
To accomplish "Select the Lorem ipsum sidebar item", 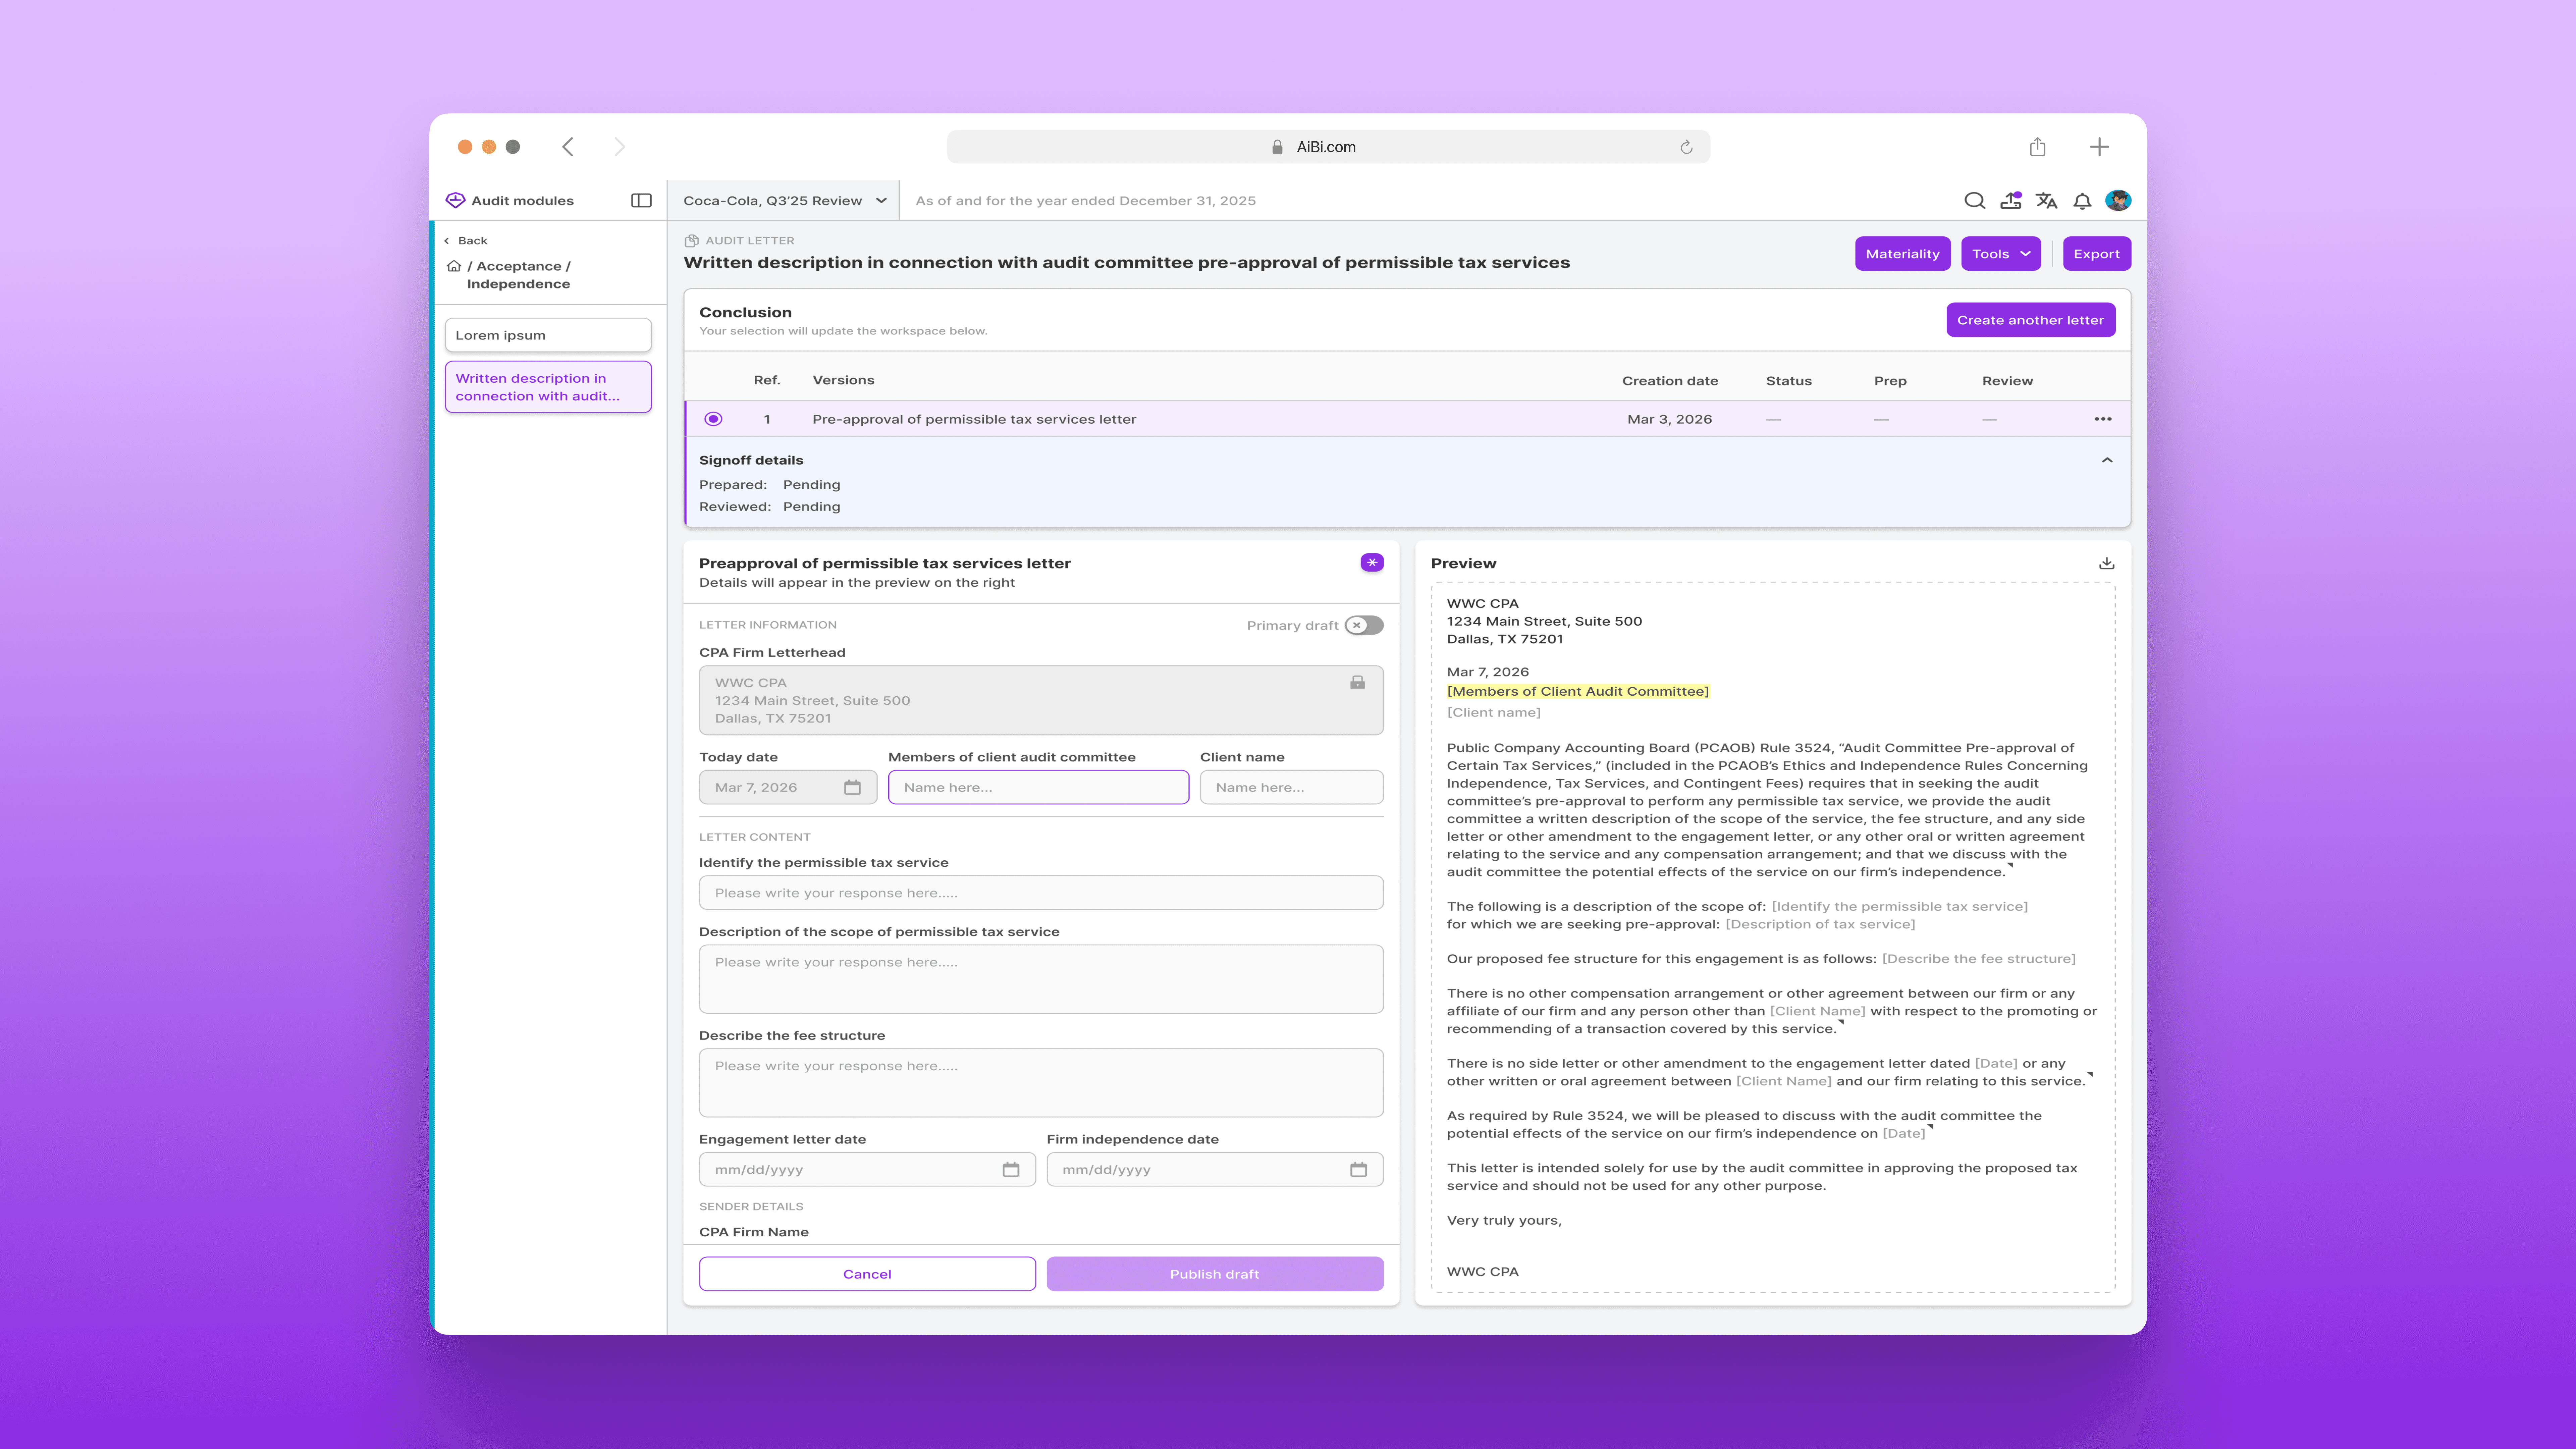I will point(548,335).
